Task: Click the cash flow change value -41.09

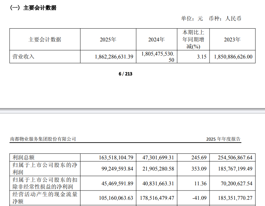Action: click(199, 198)
